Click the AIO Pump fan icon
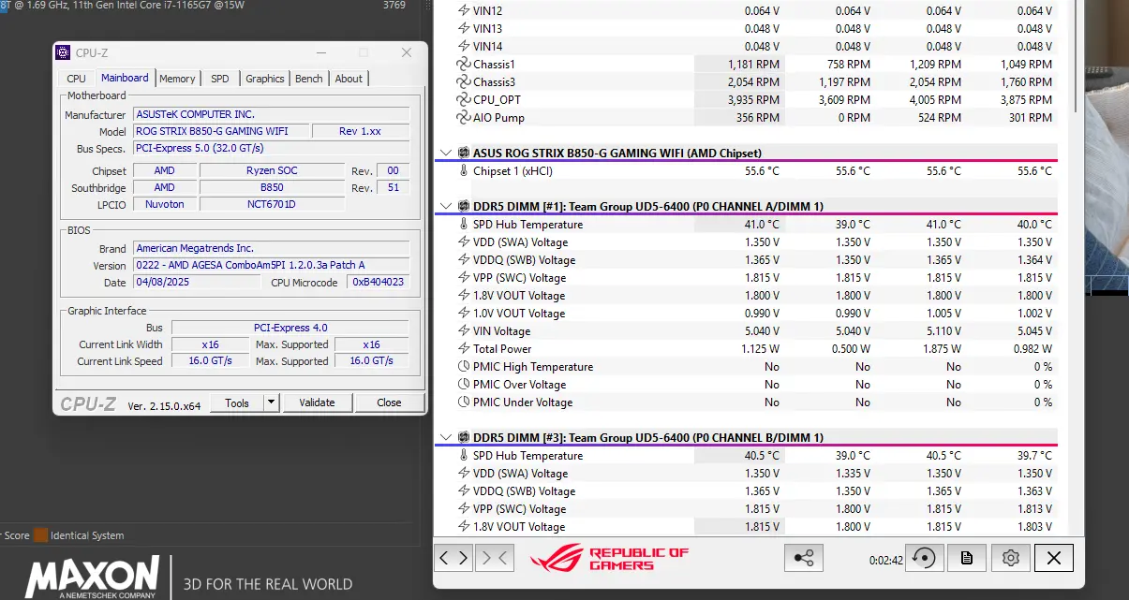Image resolution: width=1129 pixels, height=600 pixels. (x=463, y=118)
